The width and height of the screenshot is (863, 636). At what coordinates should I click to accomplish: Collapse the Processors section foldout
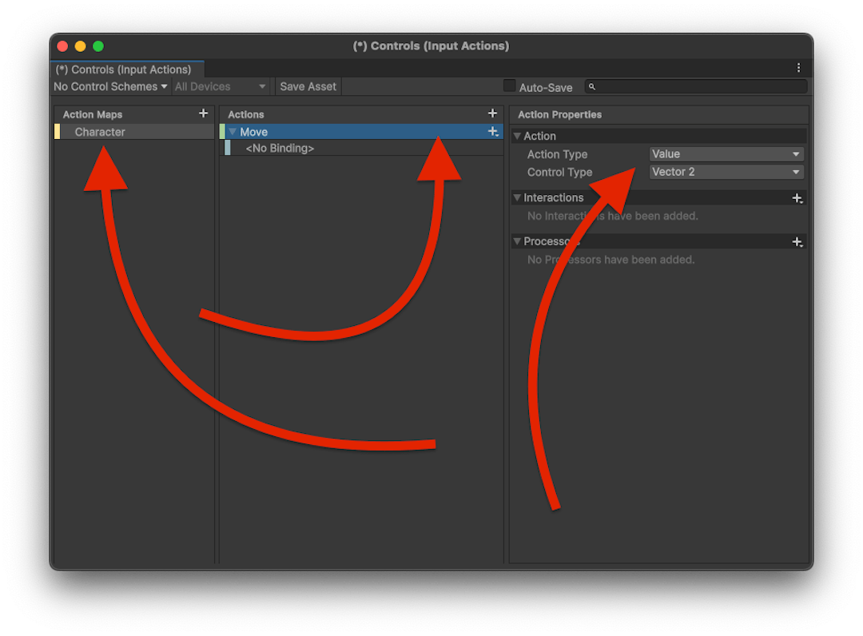[517, 241]
